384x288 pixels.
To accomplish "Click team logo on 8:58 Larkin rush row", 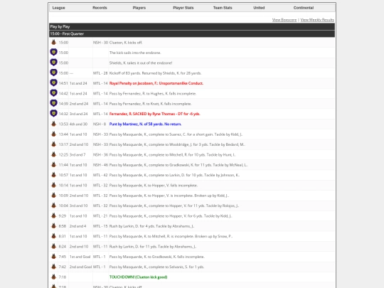I will [53, 226].
